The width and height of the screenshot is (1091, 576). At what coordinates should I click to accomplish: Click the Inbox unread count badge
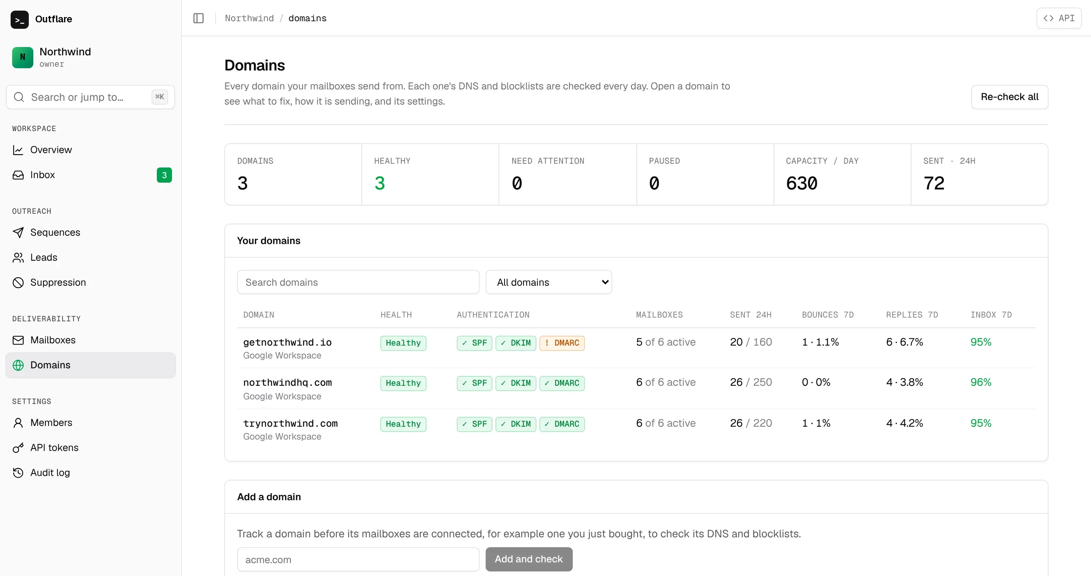click(164, 175)
